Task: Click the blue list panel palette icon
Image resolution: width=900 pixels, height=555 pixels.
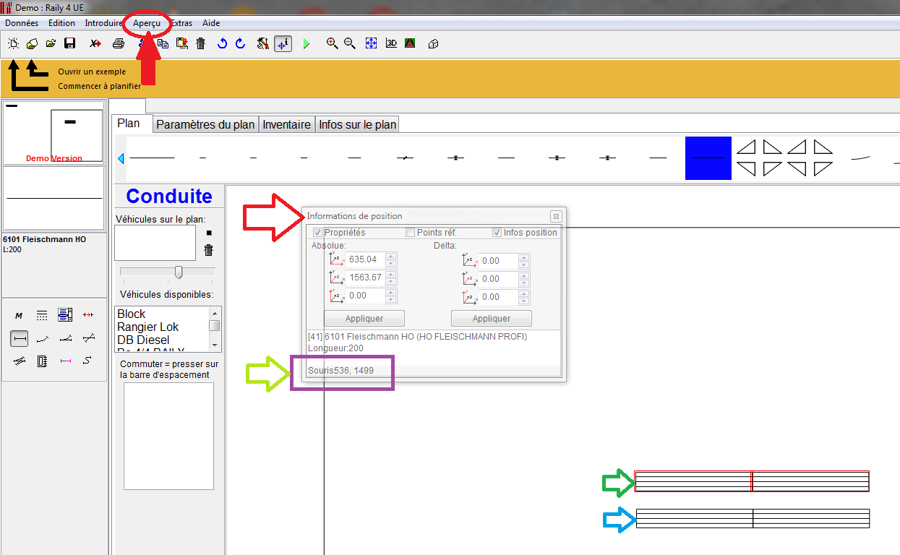Action: click(65, 314)
